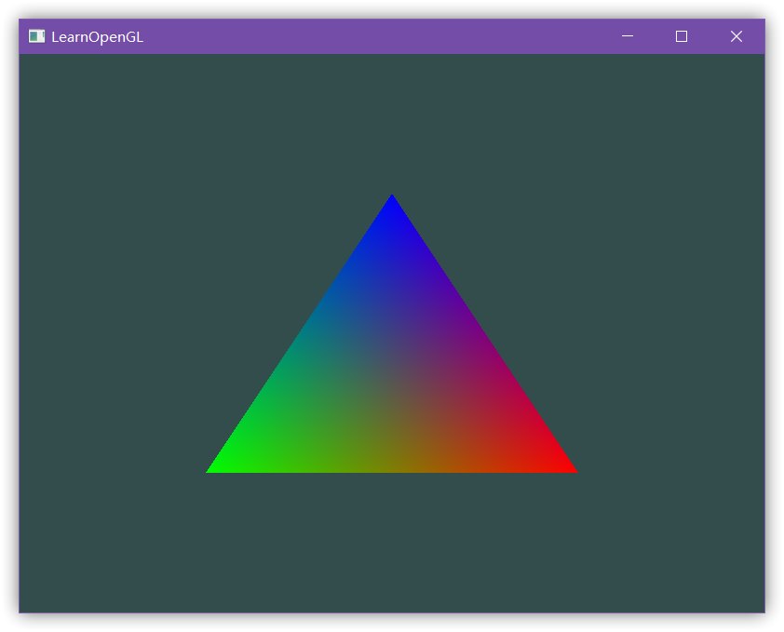Click empty purple title bar area right of title

coord(372,36)
